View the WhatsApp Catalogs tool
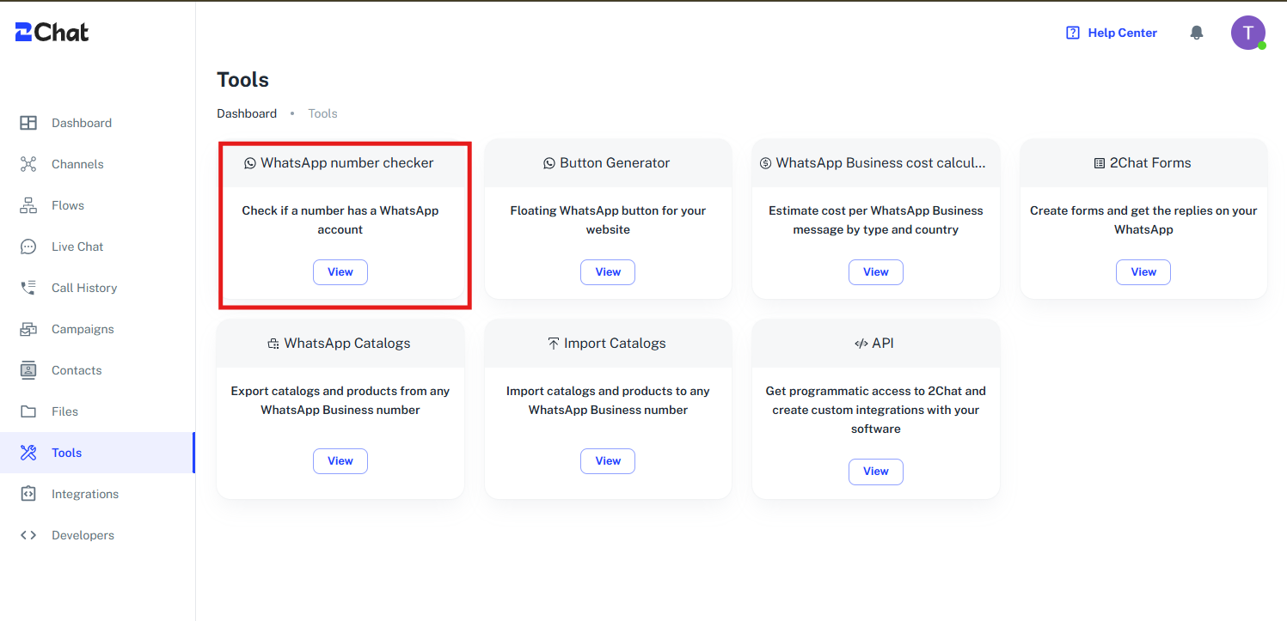 coord(340,461)
